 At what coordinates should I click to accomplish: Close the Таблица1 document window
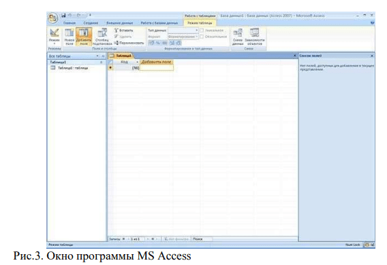[x=294, y=56]
